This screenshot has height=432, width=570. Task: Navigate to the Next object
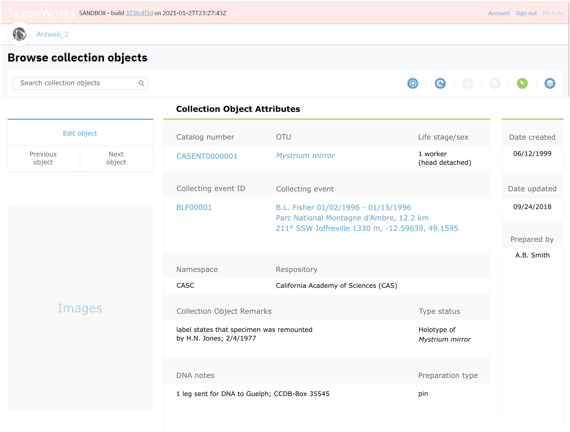[116, 158]
